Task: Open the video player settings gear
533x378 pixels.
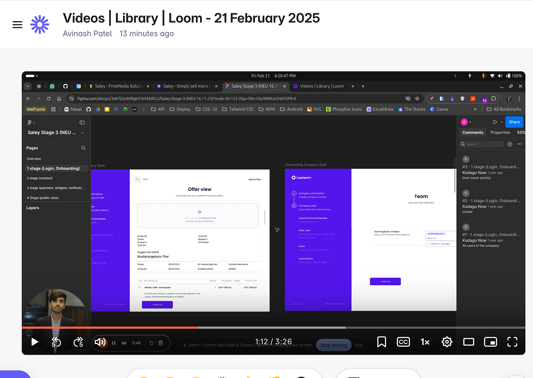Action: [x=447, y=342]
